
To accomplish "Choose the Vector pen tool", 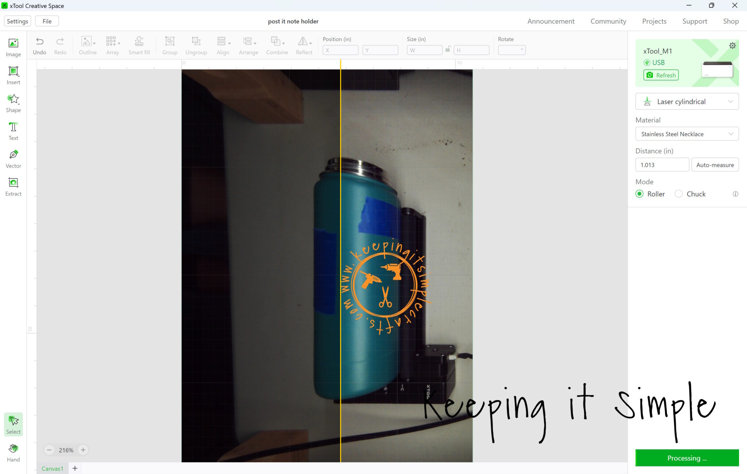I will [x=13, y=159].
